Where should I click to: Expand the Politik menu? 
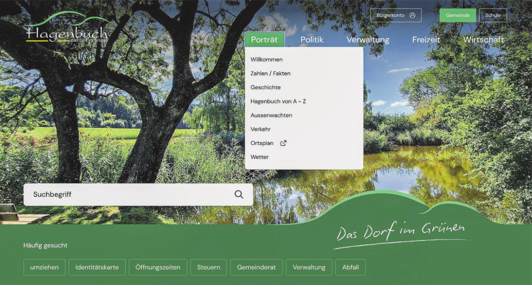click(312, 39)
